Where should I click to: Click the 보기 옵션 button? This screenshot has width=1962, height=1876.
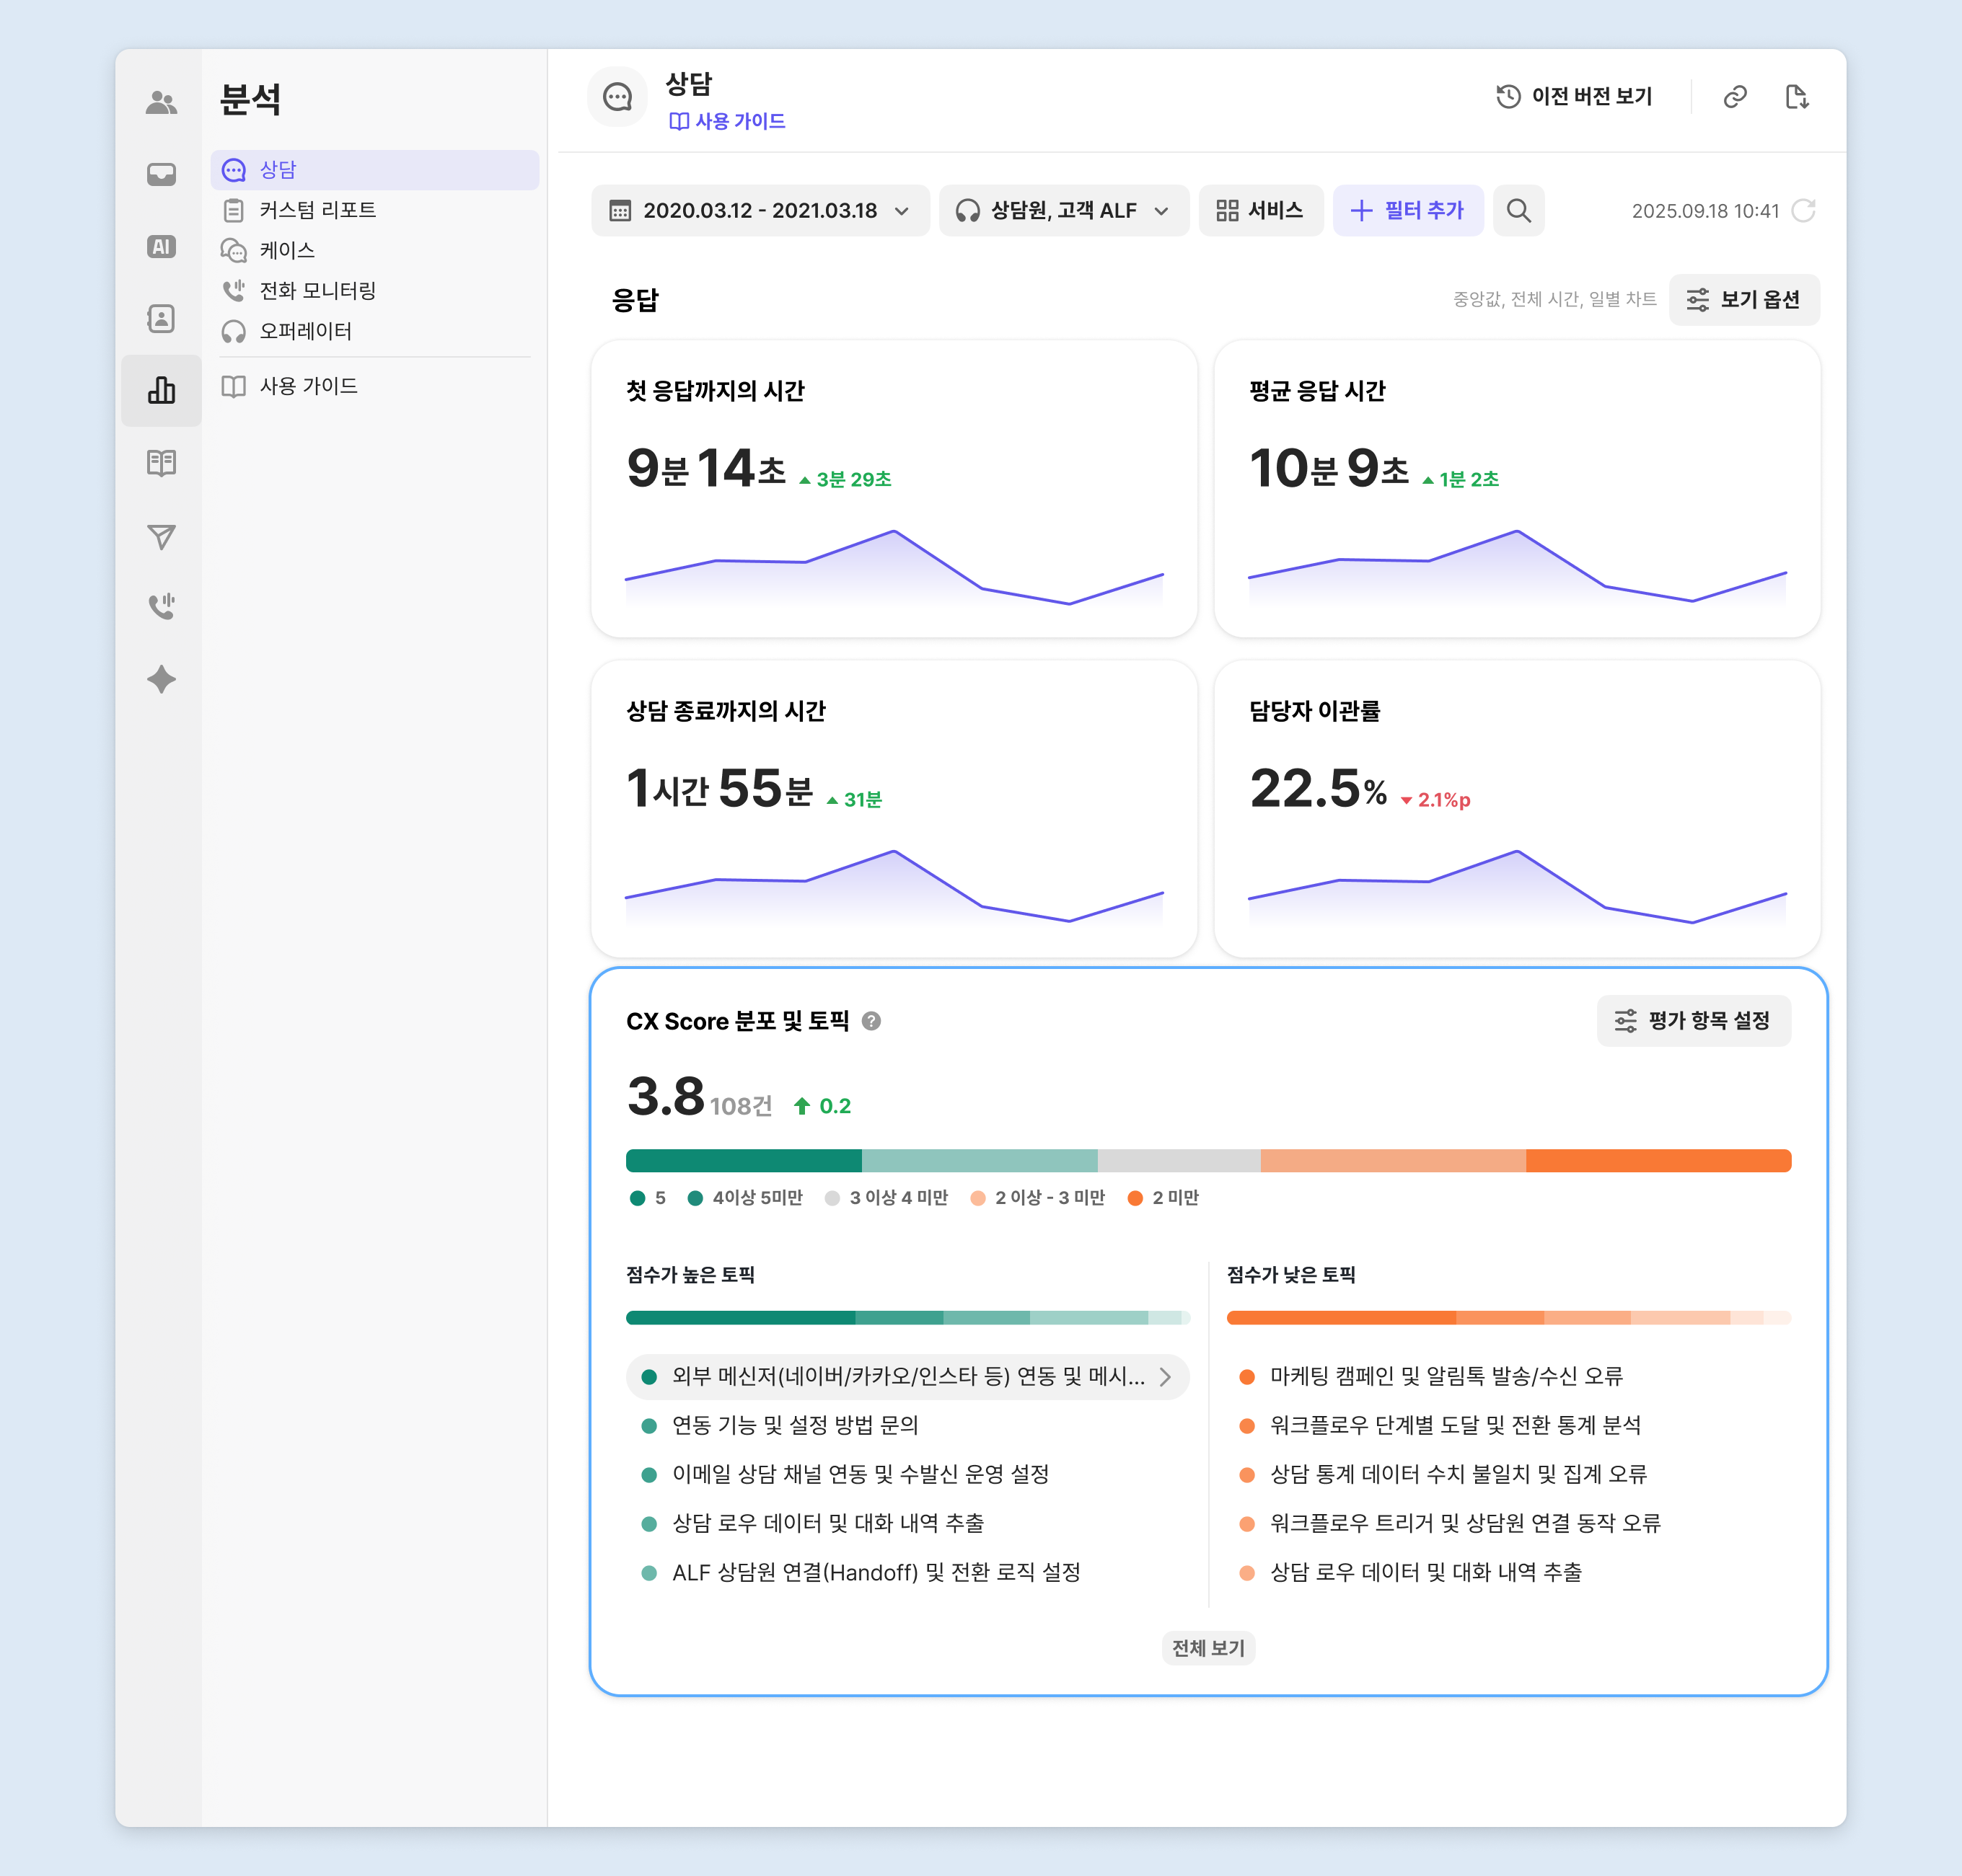(x=1743, y=300)
